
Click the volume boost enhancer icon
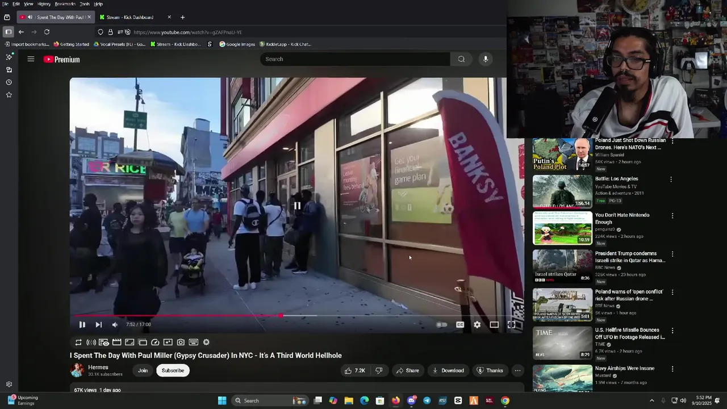coord(91,342)
